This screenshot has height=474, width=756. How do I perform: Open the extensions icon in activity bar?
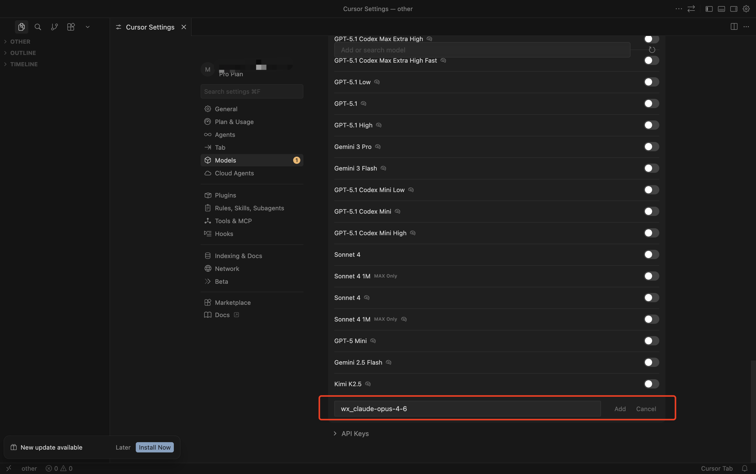[71, 27]
